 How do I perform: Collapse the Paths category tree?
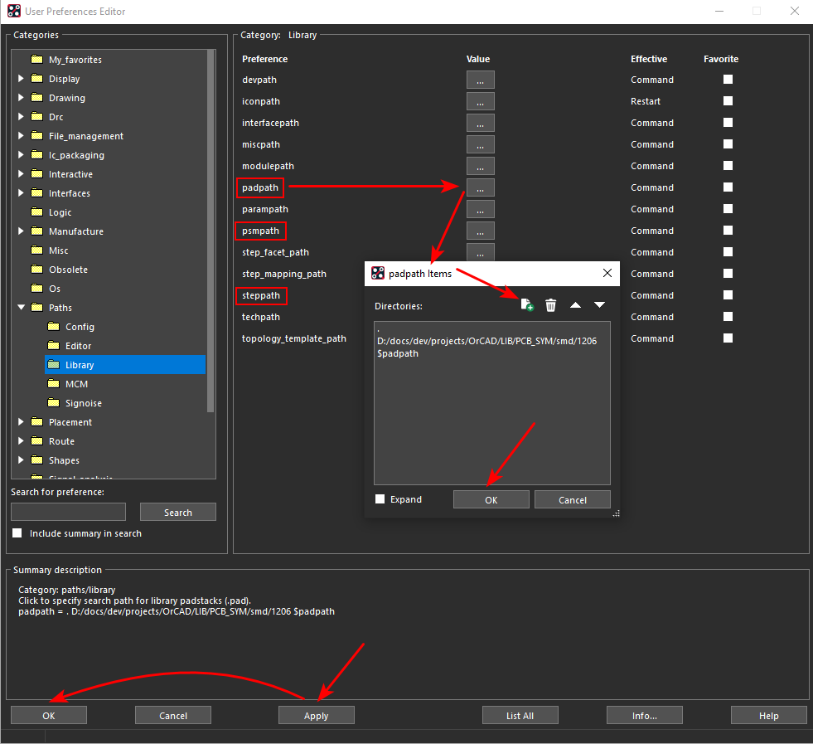pyautogui.click(x=22, y=308)
